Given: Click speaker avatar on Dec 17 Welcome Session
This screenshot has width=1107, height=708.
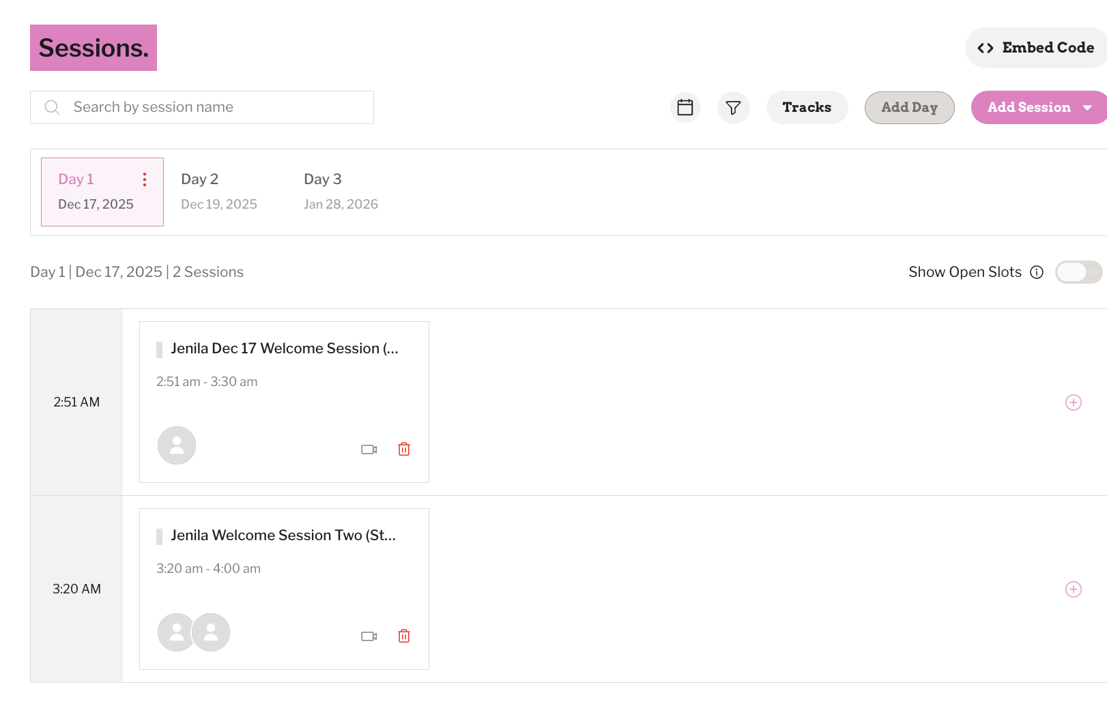Looking at the screenshot, I should 177,445.
